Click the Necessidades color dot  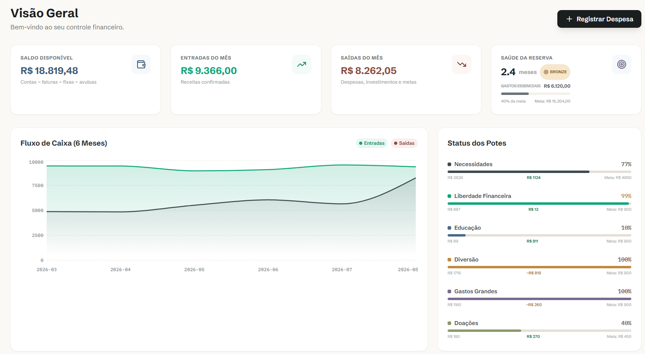coord(449,164)
